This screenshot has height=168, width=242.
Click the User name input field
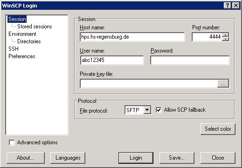112,60
